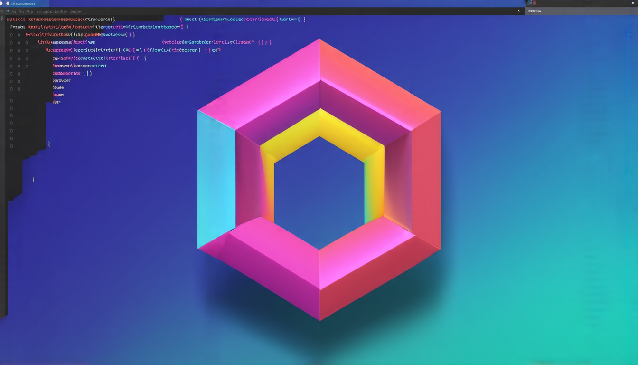Viewport: 638px width, 365px height.
Task: Close the panel using the top-right X
Action: coord(633,3)
